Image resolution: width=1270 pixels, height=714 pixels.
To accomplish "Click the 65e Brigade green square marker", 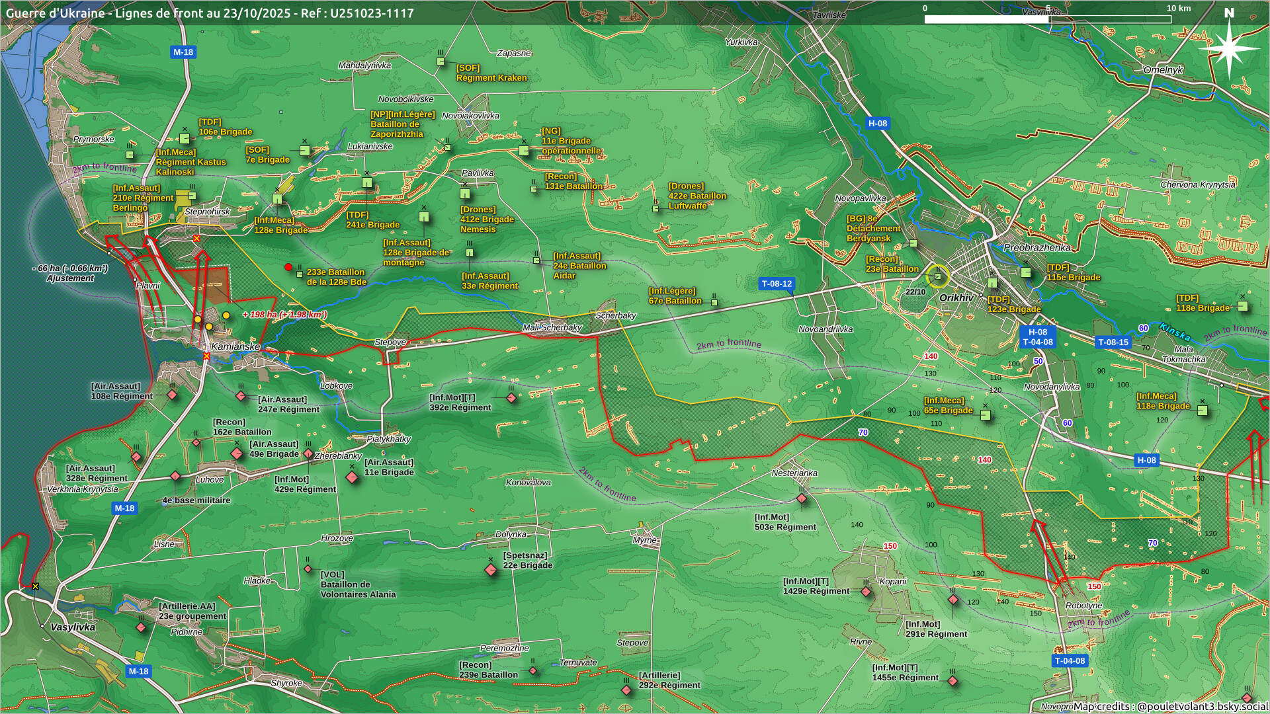I will [985, 415].
